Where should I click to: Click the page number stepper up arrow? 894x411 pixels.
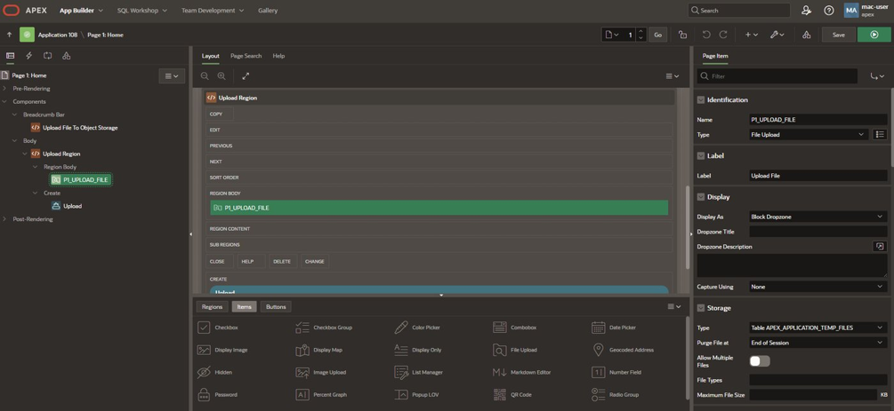[x=640, y=31]
